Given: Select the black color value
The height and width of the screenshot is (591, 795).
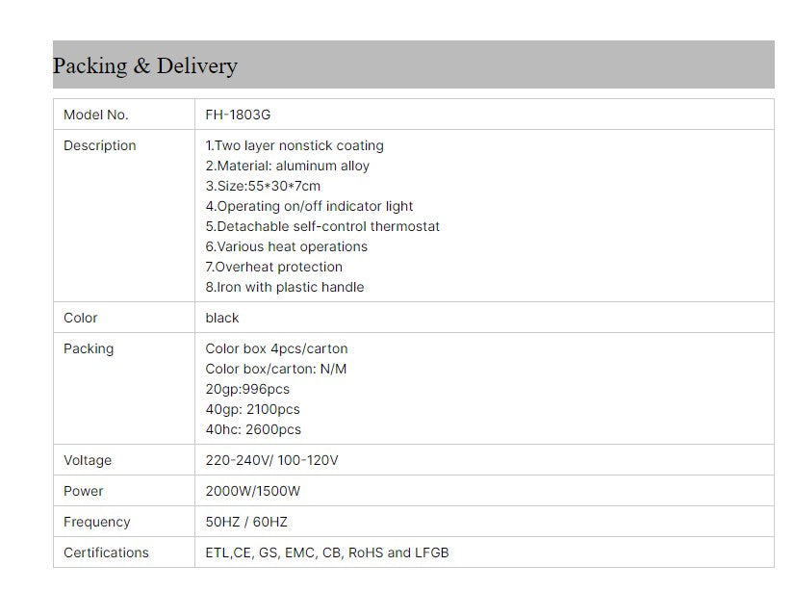Looking at the screenshot, I should (x=222, y=318).
